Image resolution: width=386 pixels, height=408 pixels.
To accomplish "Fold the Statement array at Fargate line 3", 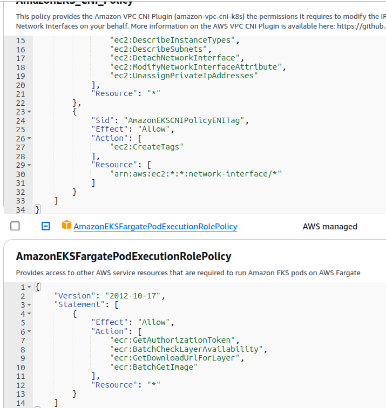I will (x=29, y=305).
